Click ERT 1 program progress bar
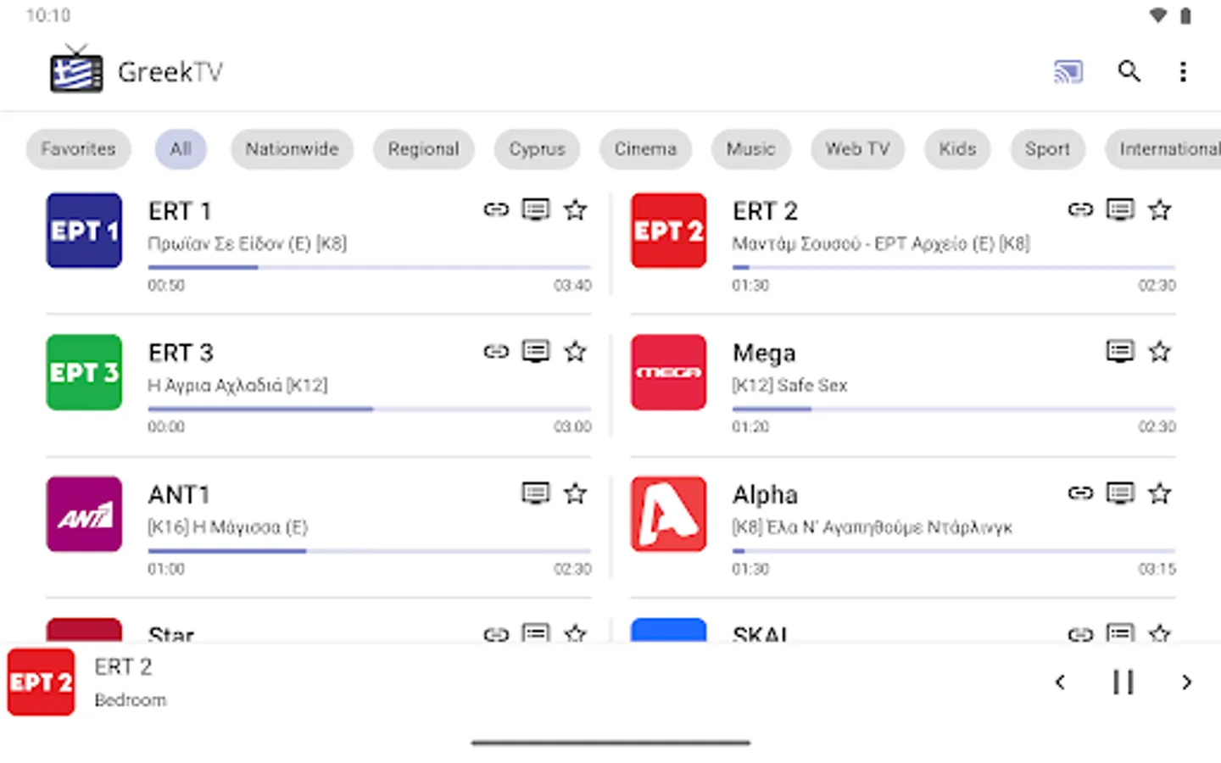Viewport: 1221px width, 763px height. coord(370,267)
